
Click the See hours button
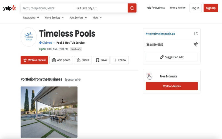(76, 49)
